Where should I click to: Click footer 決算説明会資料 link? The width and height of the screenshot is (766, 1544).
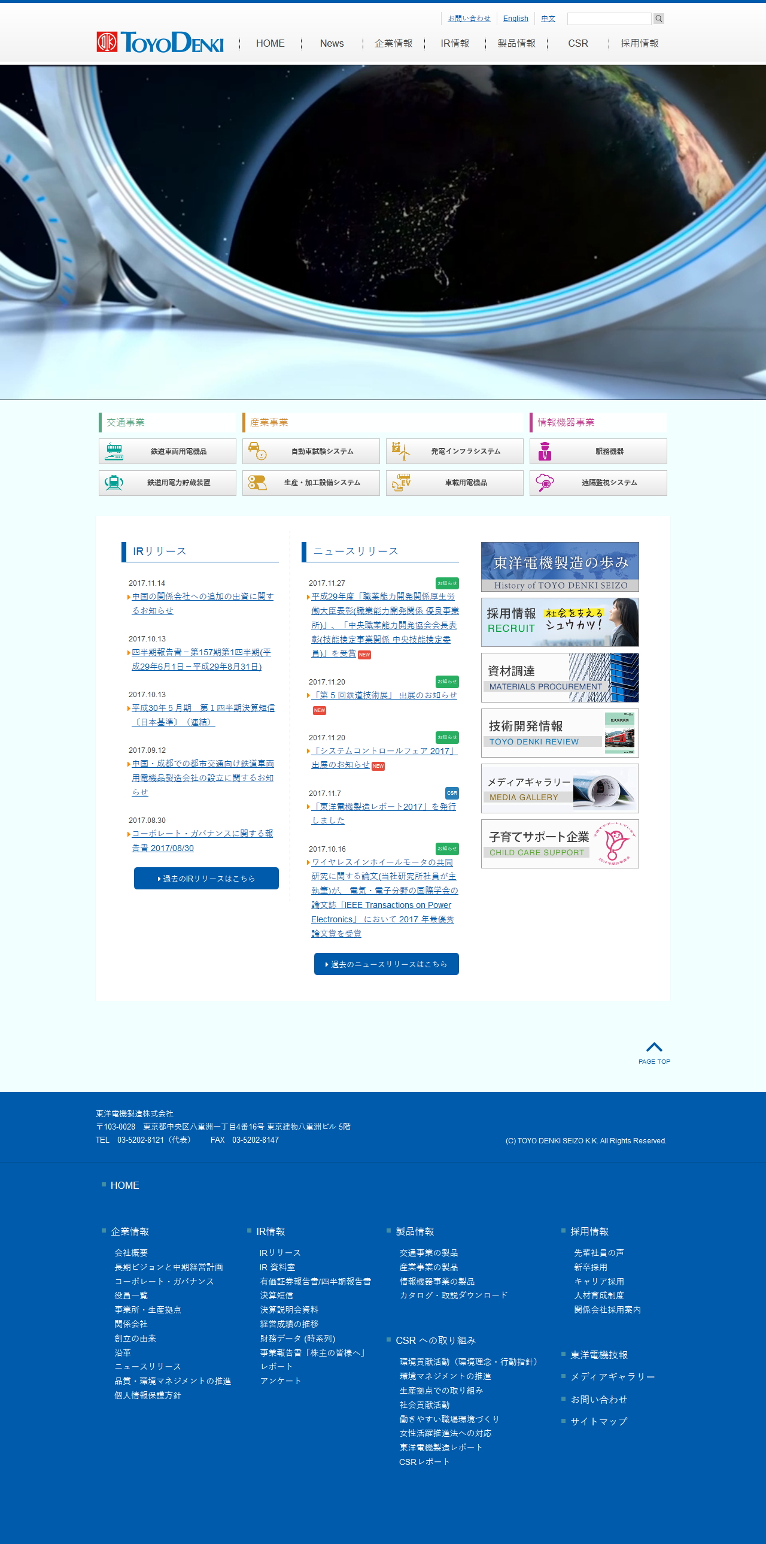pyautogui.click(x=289, y=1310)
